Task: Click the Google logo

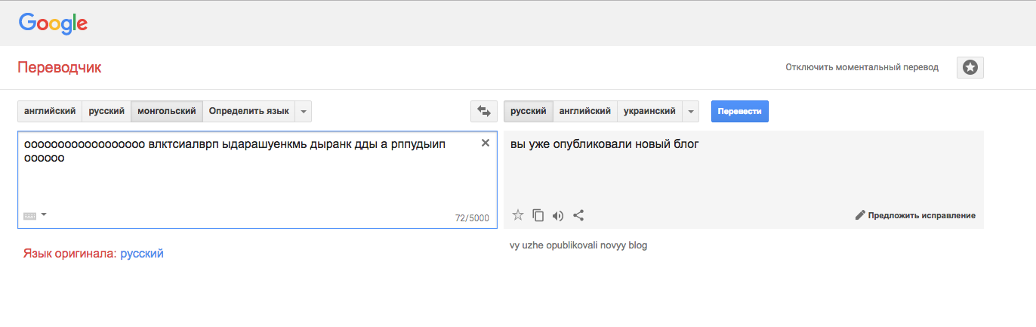Action: 54,23
